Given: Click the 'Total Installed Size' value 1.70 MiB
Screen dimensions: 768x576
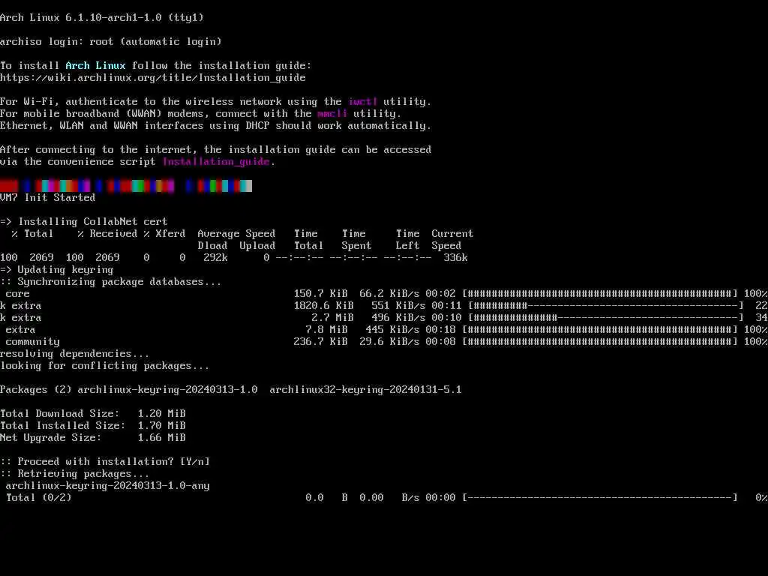Looking at the screenshot, I should (x=162, y=426).
